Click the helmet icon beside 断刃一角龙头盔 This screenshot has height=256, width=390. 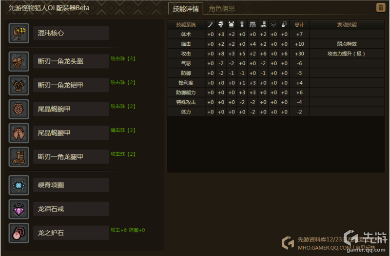click(x=19, y=62)
